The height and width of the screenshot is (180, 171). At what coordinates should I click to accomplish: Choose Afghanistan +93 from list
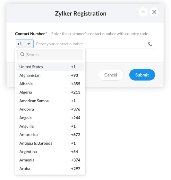[x=50, y=75]
